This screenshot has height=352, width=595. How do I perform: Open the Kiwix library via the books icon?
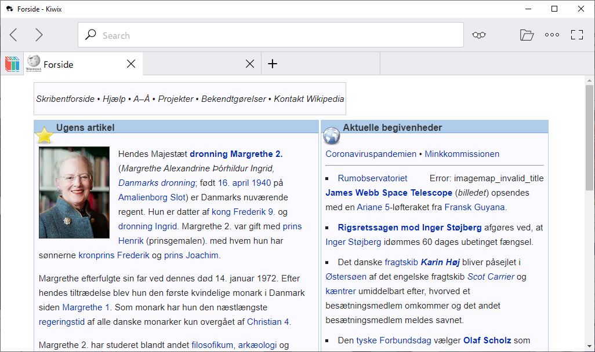[12, 64]
